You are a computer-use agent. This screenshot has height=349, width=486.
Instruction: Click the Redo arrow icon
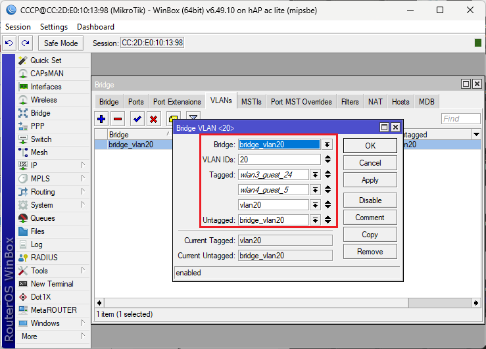(x=26, y=43)
